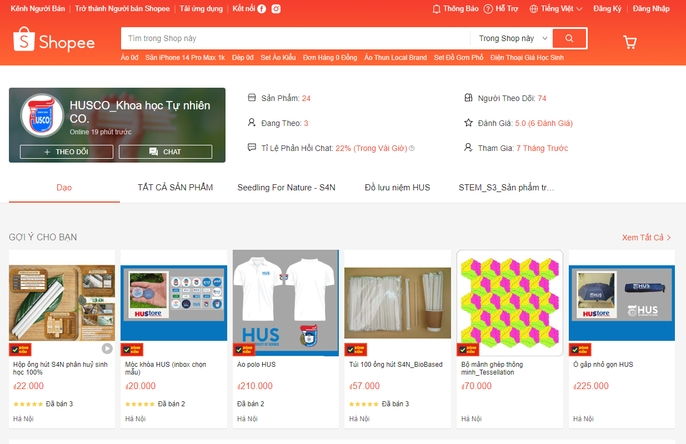Click the Đồng Kiểm badge on Áo polo HUS
Screen dimensions: 686x444
[x=244, y=350]
